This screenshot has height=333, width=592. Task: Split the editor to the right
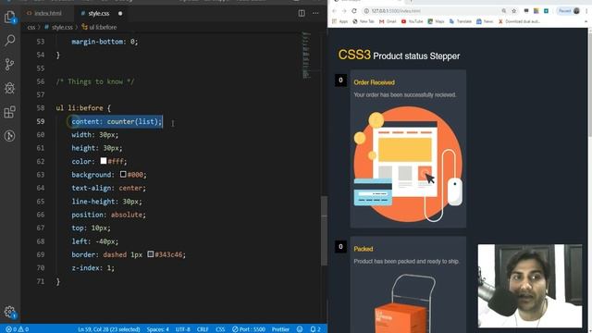[x=302, y=13]
